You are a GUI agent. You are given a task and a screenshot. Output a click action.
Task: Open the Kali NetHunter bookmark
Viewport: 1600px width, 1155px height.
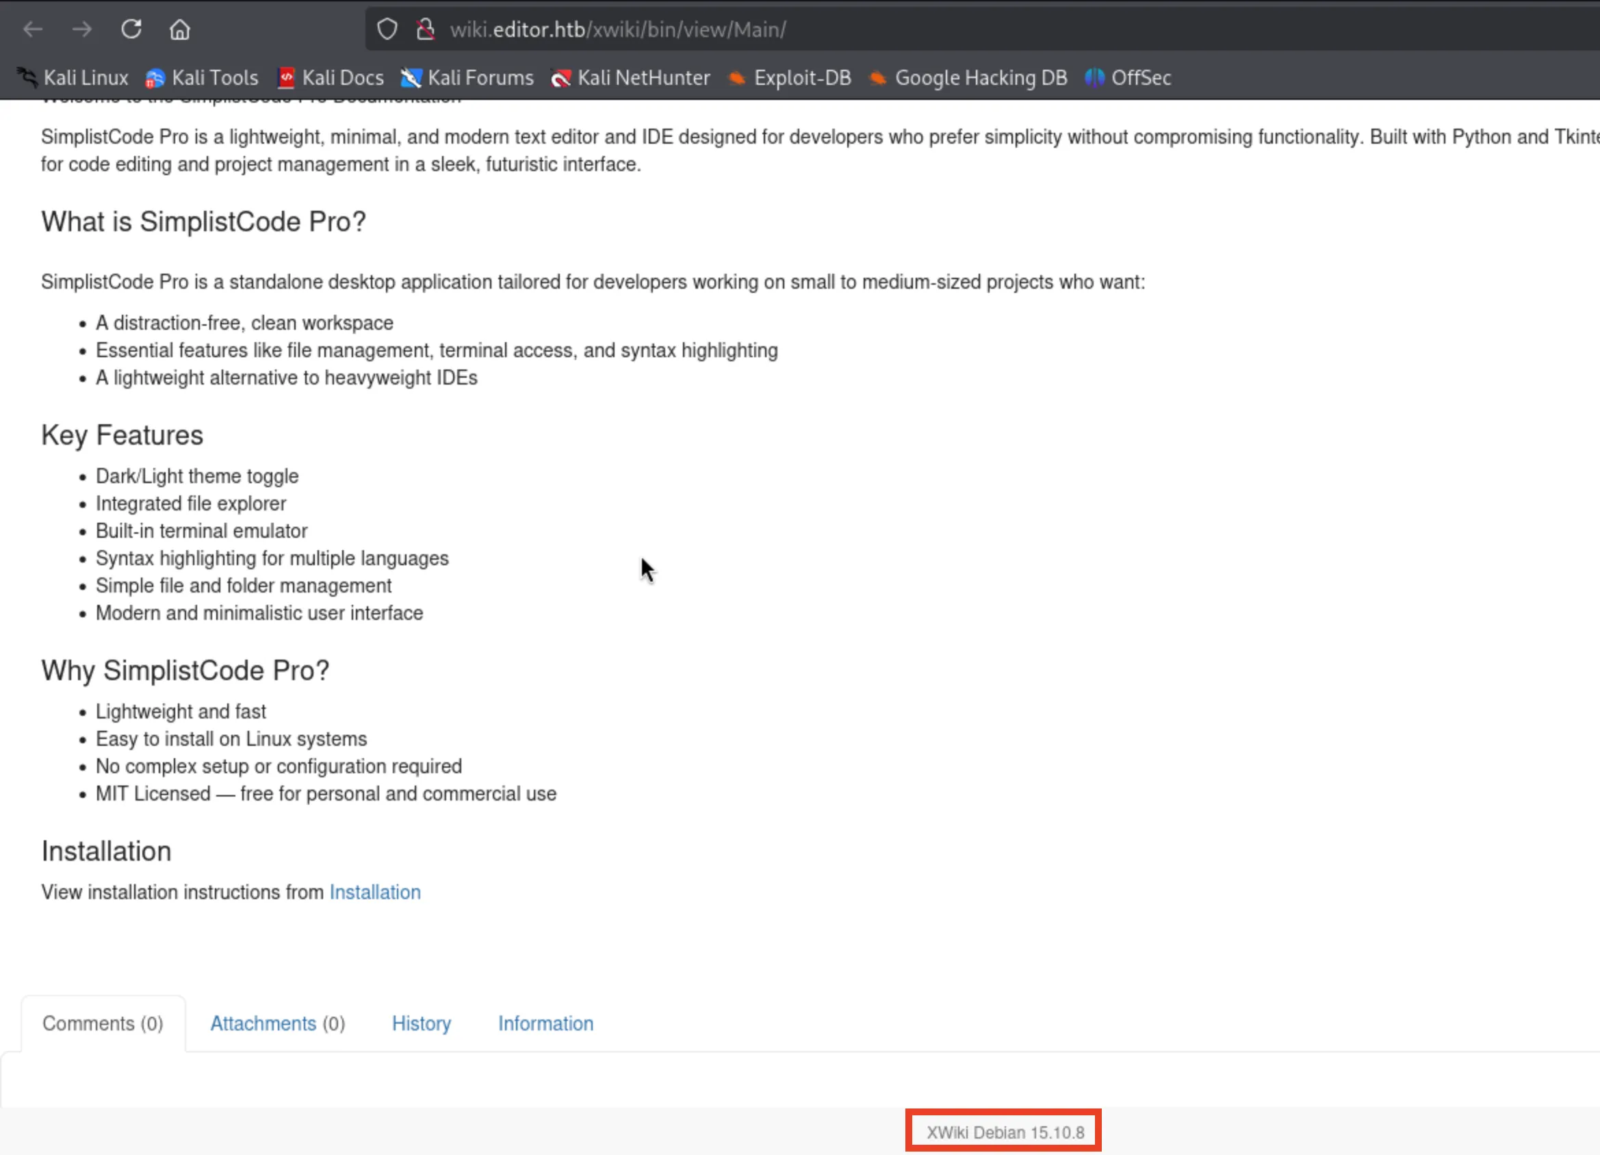[631, 77]
